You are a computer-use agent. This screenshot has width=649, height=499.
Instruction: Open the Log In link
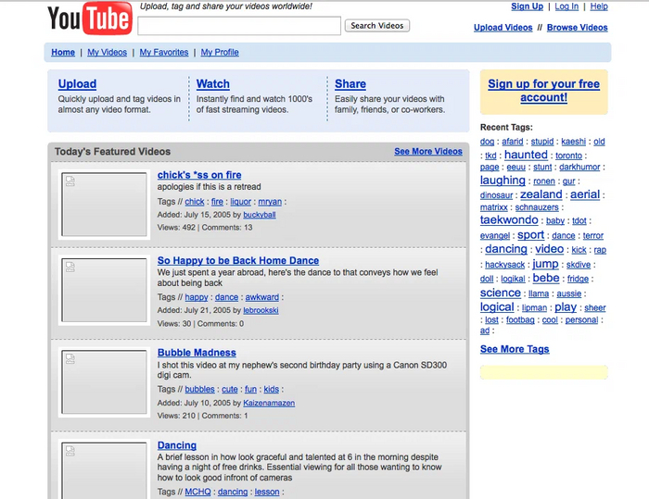point(566,6)
